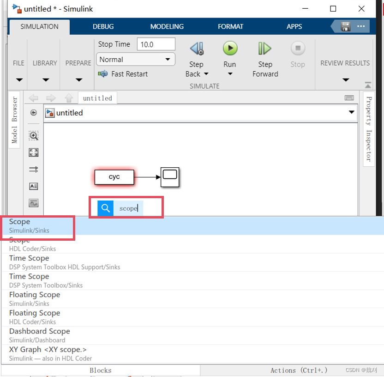Navigate back using the left arrow

click(34, 98)
